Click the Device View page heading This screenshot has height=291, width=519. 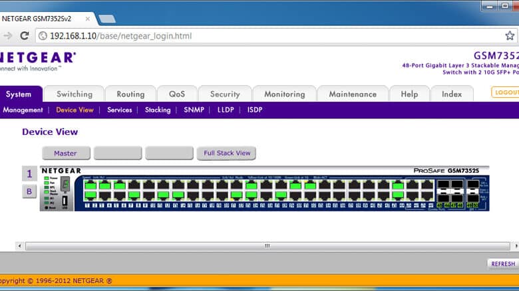50,132
